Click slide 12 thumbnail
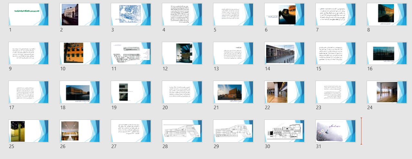The height and width of the screenshot is (159, 412). pos(182,53)
